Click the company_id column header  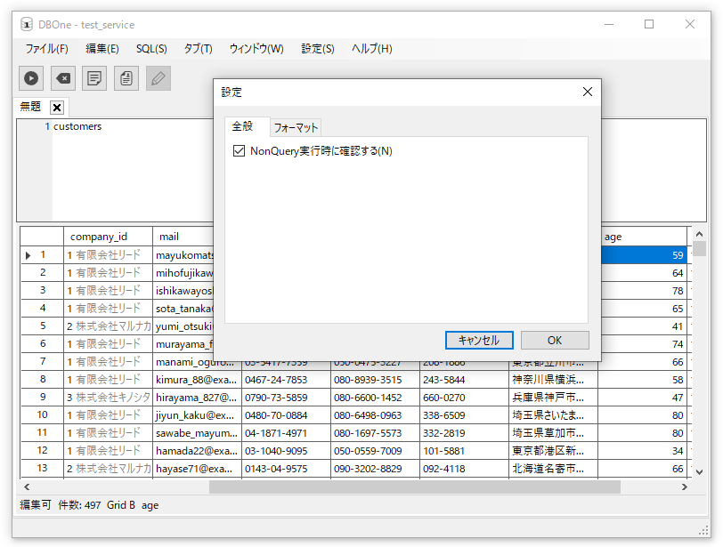point(99,237)
